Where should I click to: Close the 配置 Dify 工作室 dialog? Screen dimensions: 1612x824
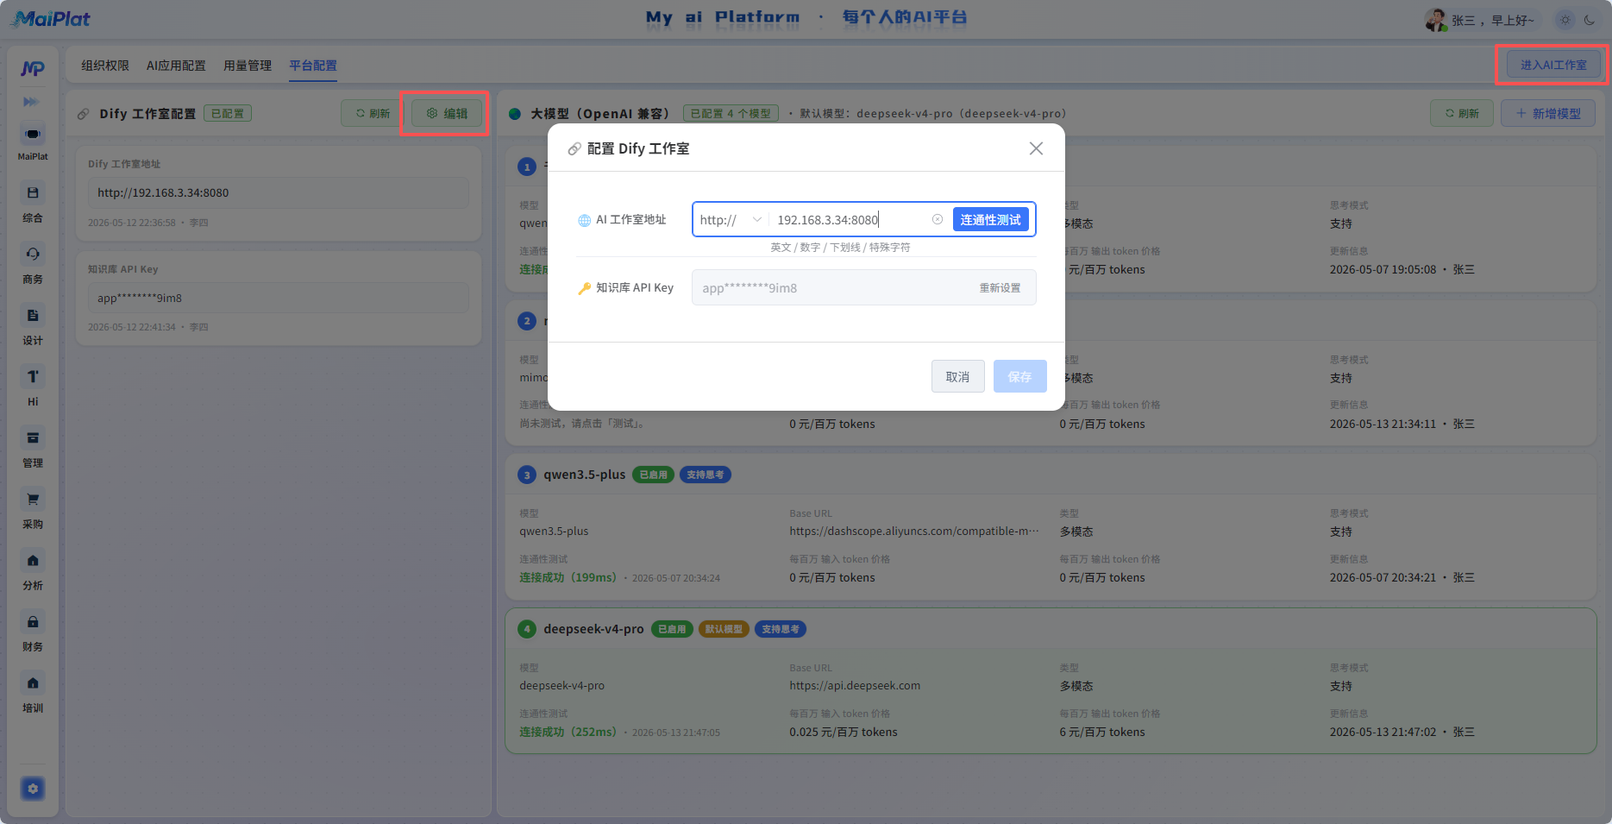pos(1036,148)
